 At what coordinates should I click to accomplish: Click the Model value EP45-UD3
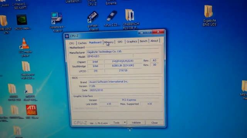point(110,56)
